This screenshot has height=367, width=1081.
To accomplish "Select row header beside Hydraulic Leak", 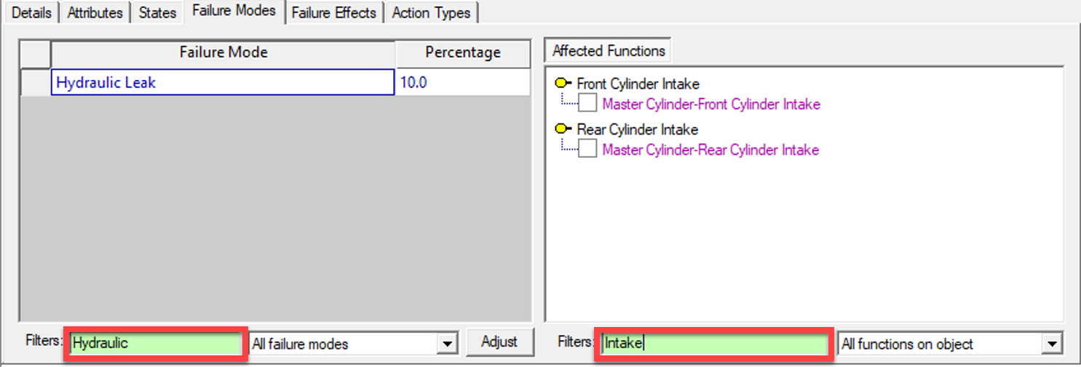I will click(34, 83).
